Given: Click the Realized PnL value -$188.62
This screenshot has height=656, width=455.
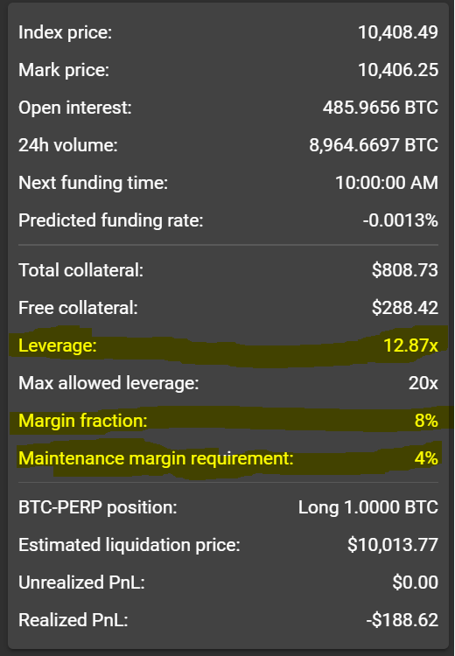Looking at the screenshot, I should pyautogui.click(x=402, y=620).
